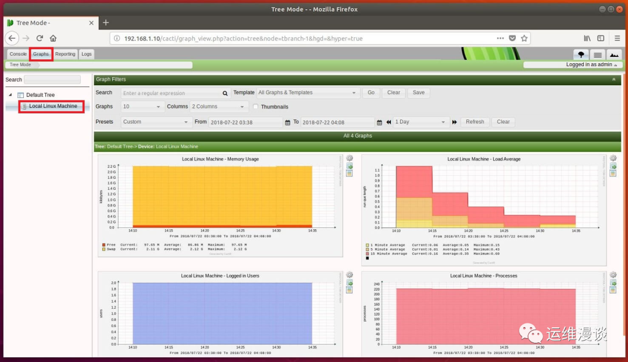Screen dimensions: 628x362
Task: Save page to Pocket
Action: [x=512, y=38]
